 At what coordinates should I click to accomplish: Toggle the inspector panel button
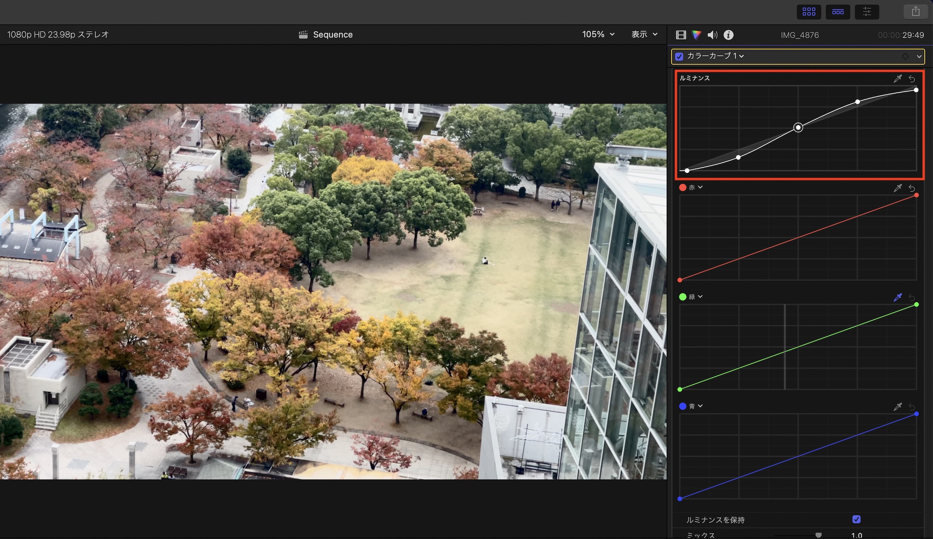pos(867,12)
